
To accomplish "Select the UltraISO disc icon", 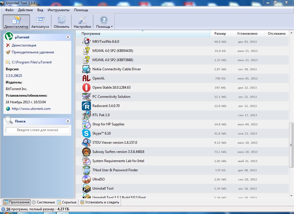I will [86, 179].
